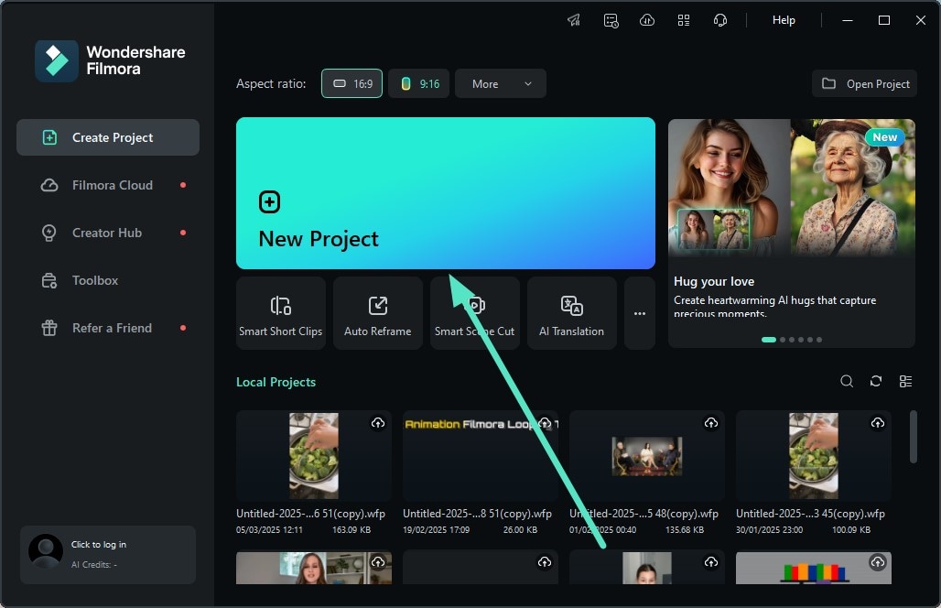Click the headset support icon
The image size is (941, 608).
tap(720, 20)
